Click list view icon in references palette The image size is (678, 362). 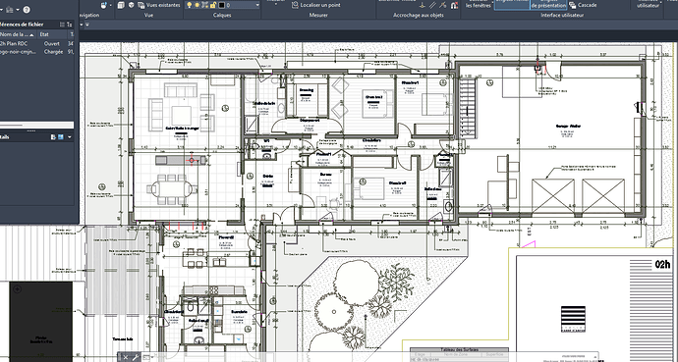62,25
